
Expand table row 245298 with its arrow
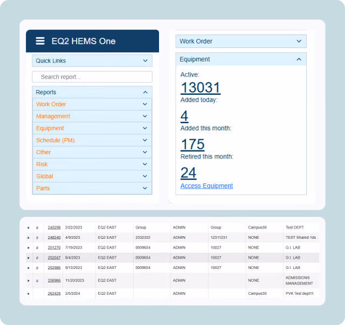coord(29,228)
